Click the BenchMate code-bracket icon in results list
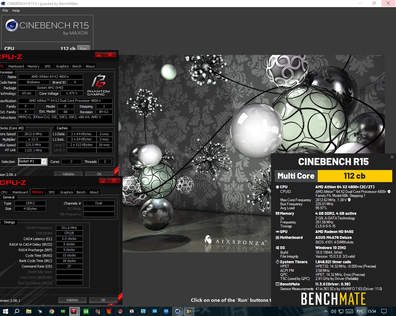This screenshot has width=396, height=316. point(278,284)
